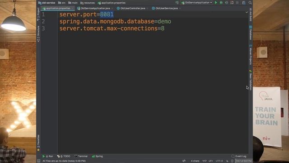Open the Run tool window at bottom
The image size is (289, 163).
click(x=48, y=156)
